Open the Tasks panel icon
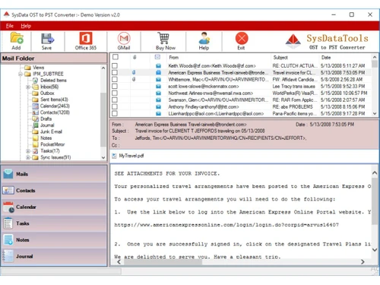 pos(8,223)
